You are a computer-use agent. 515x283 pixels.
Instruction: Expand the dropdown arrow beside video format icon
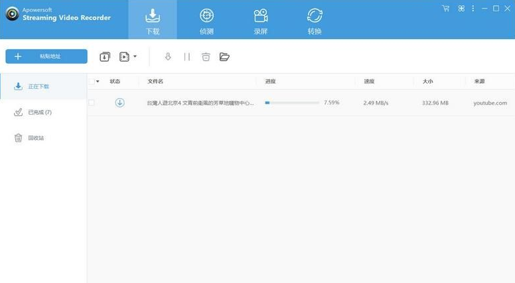pyautogui.click(x=135, y=56)
